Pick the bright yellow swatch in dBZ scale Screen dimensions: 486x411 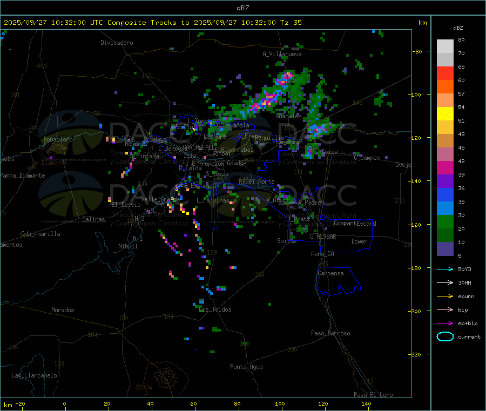(445, 114)
